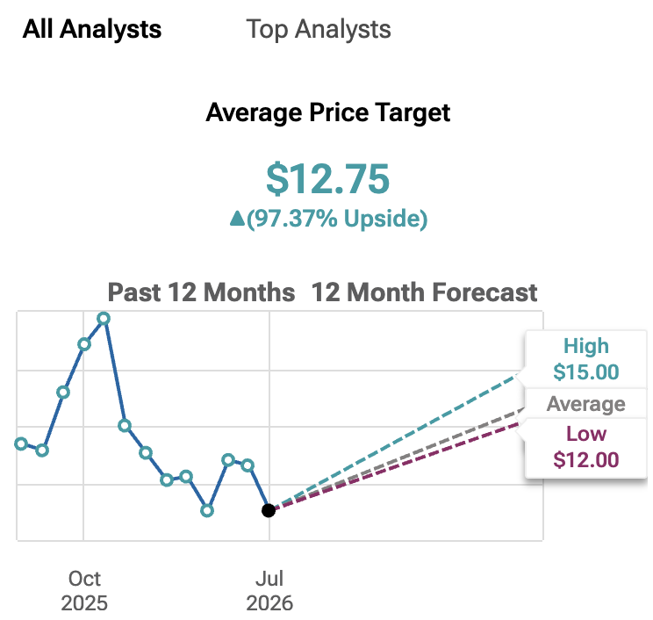This screenshot has height=620, width=653.
Task: Select the Average forecast label
Action: pyautogui.click(x=586, y=403)
